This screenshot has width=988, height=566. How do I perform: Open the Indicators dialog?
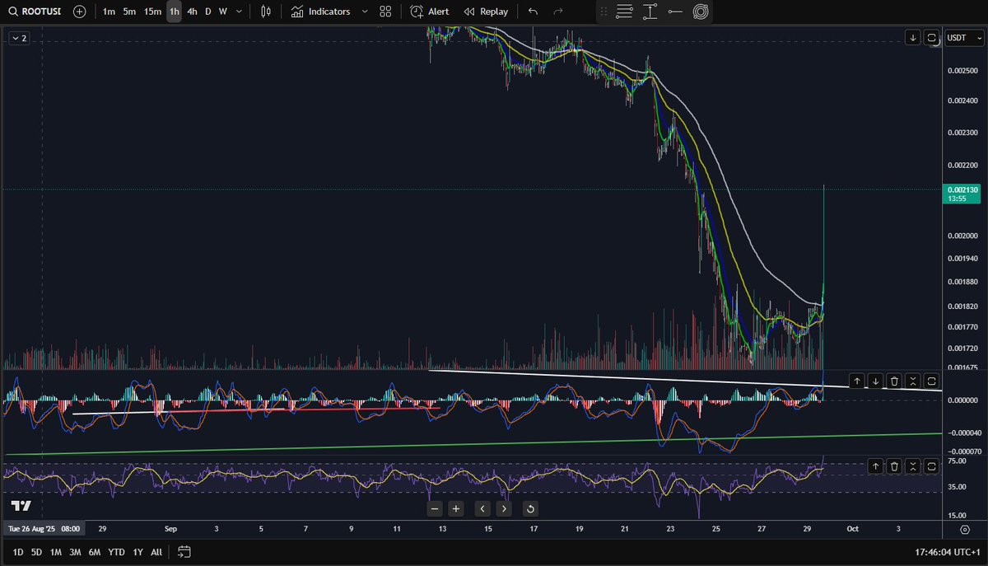320,12
